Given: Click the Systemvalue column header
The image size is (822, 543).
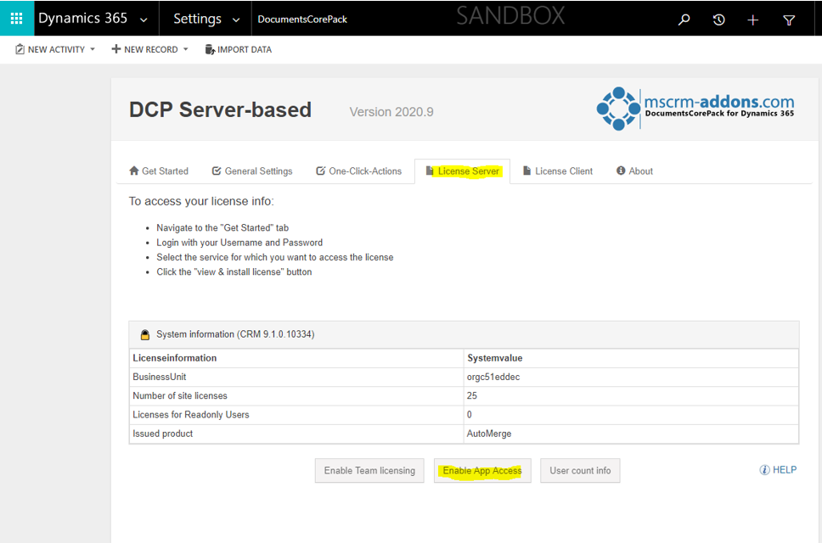Looking at the screenshot, I should pyautogui.click(x=495, y=358).
